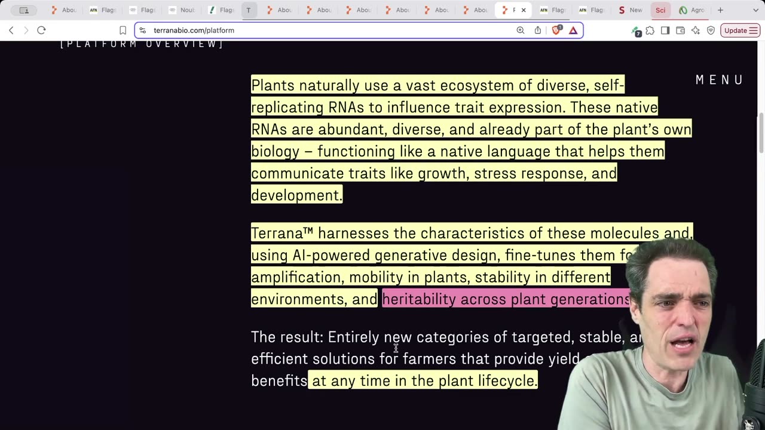Open the Extensions puzzle-piece menu
Viewport: 765px width, 430px height.
[x=650, y=30]
